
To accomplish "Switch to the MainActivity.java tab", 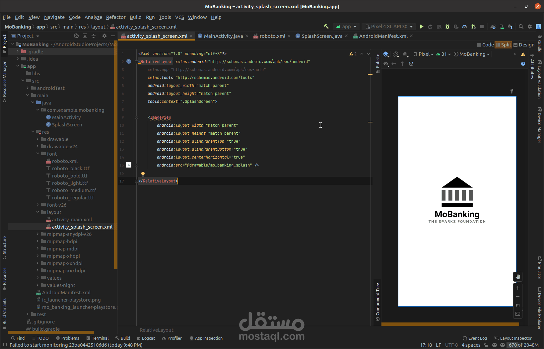I will coord(223,36).
